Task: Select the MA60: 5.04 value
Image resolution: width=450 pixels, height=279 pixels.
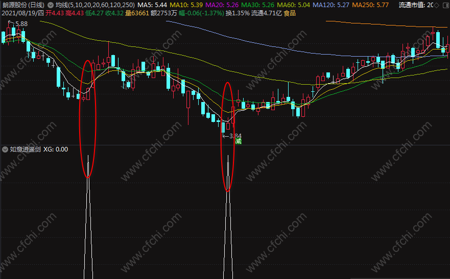Action: point(293,5)
